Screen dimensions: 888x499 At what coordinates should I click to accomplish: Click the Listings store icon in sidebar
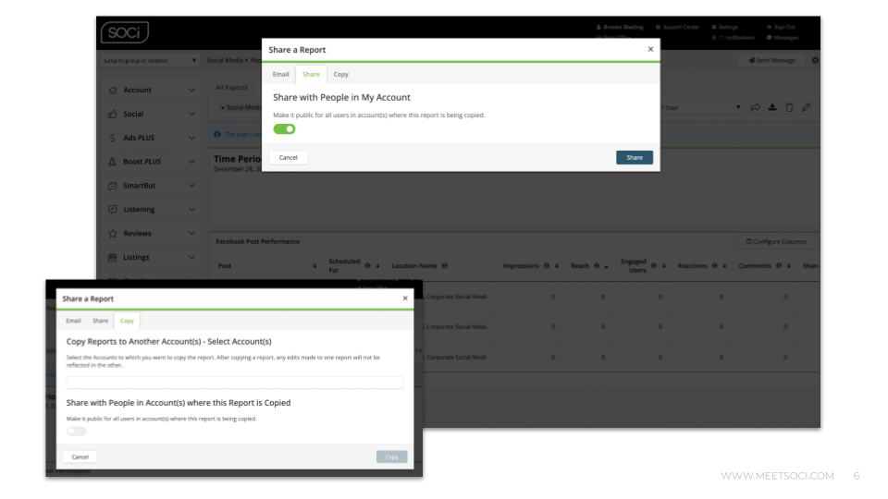coord(113,258)
